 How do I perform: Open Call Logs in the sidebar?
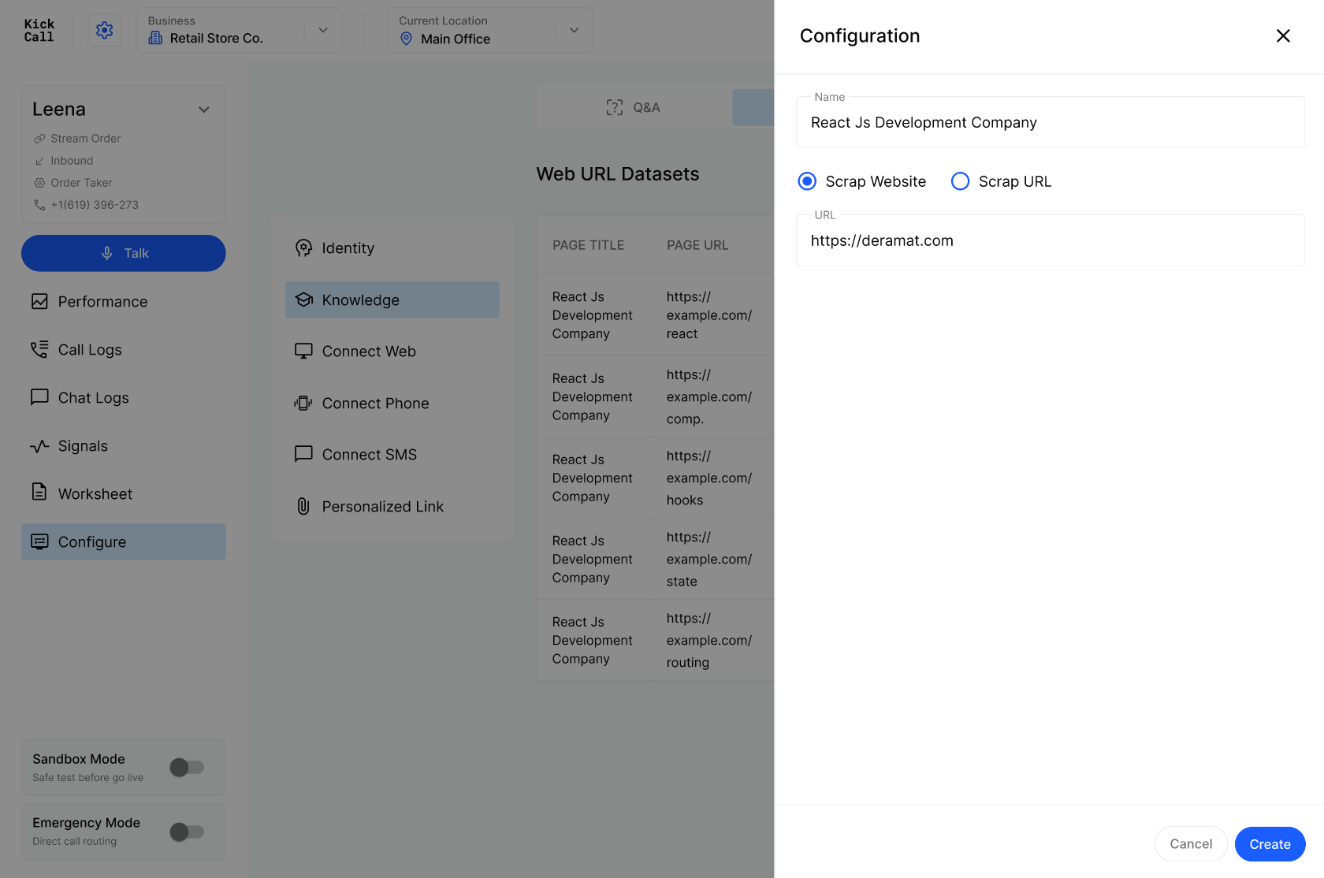click(124, 350)
